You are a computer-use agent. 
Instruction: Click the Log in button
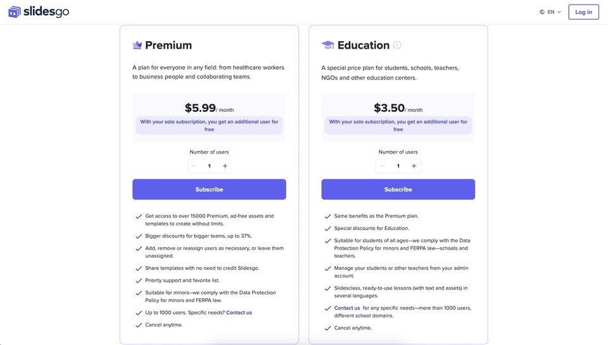(583, 12)
